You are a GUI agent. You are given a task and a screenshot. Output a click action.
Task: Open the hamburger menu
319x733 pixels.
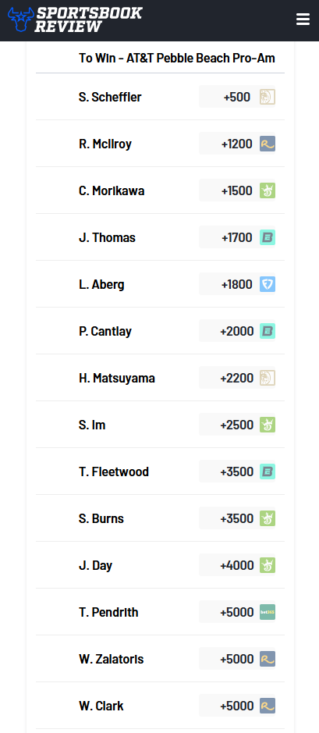click(x=303, y=20)
